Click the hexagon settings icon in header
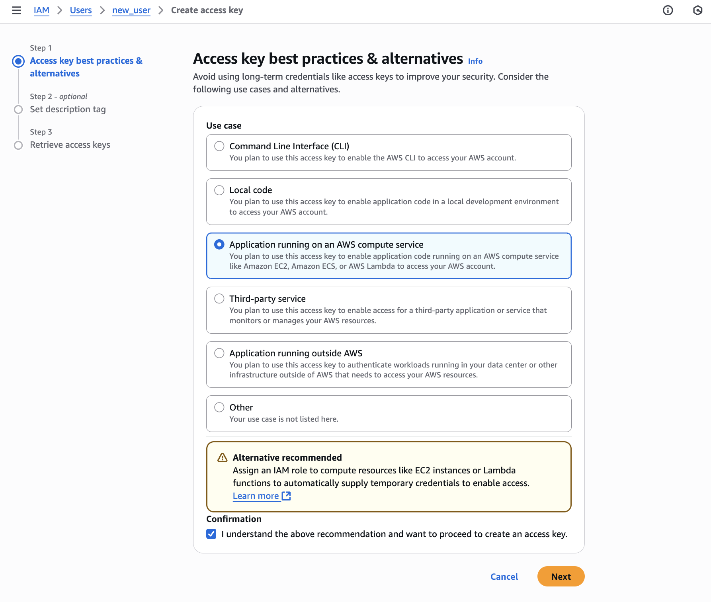Screen dimensions: 711x602 [x=697, y=10]
